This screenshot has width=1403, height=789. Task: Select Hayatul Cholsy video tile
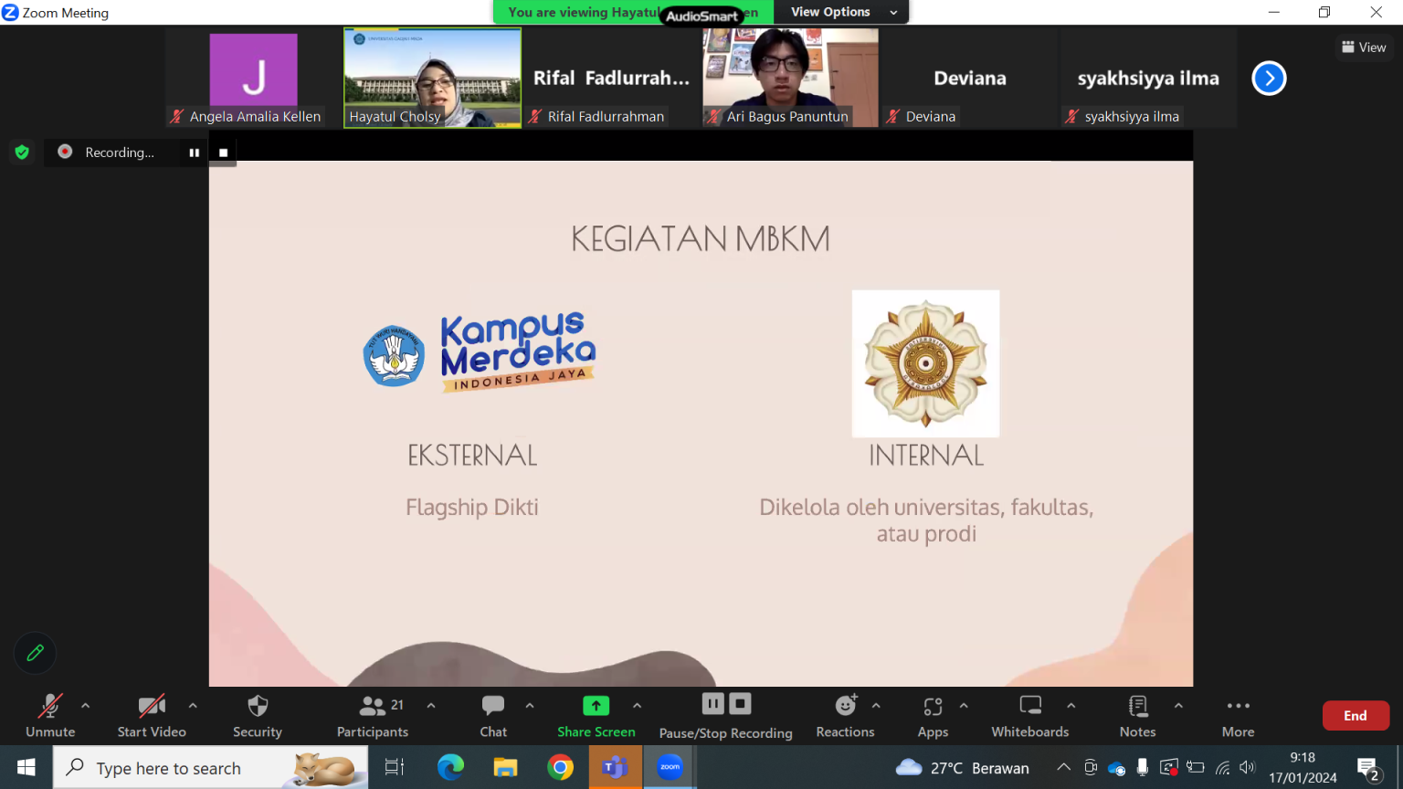(x=432, y=78)
